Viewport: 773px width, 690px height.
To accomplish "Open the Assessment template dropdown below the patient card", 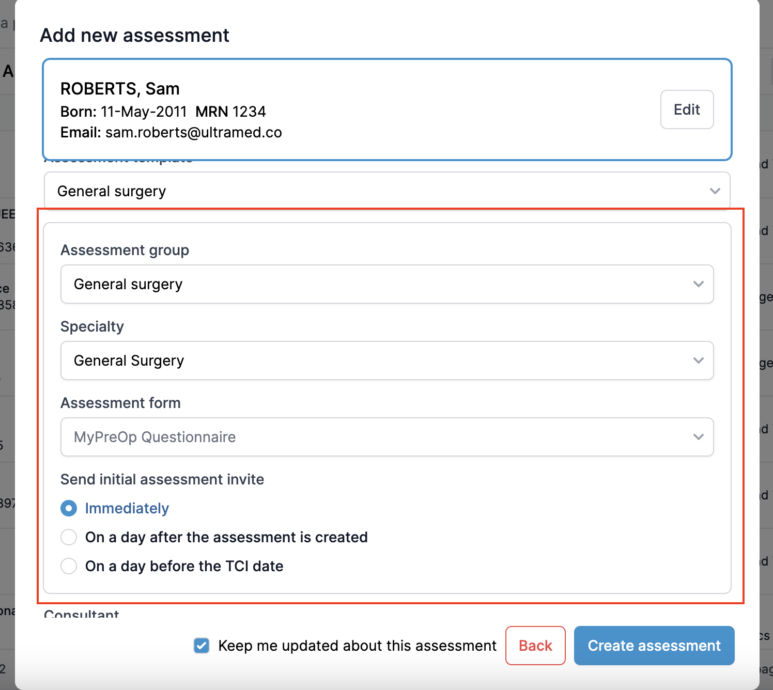I will [x=387, y=191].
